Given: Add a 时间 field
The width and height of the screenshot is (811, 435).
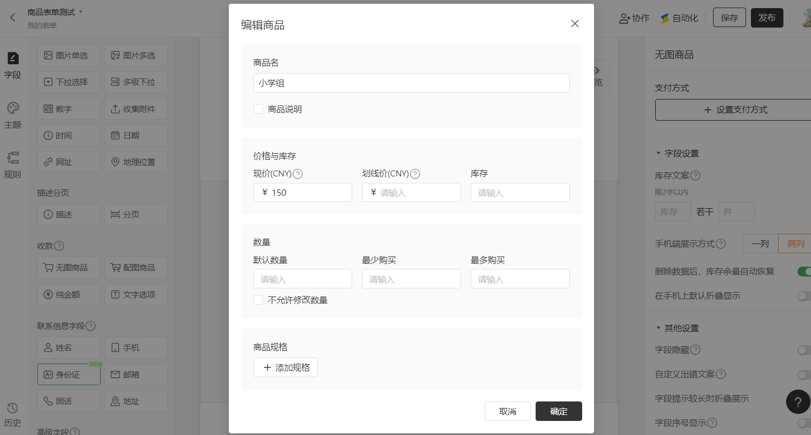Looking at the screenshot, I should [69, 135].
